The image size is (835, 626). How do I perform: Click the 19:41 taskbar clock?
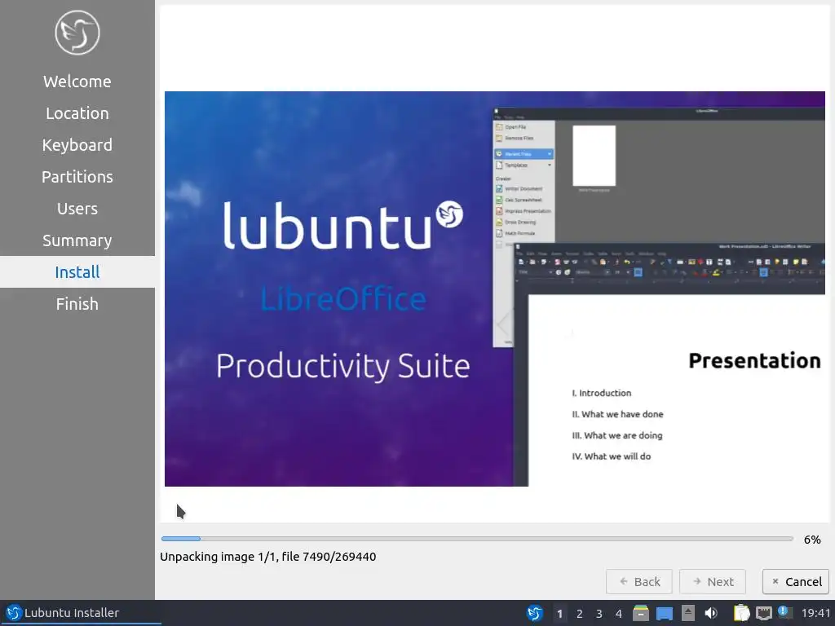pos(815,613)
